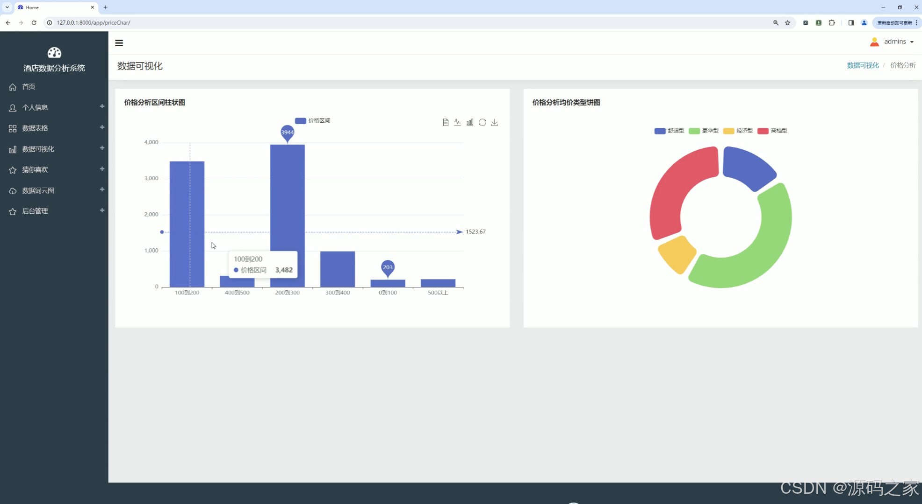Click 数据可视化 breadcrumb link
The height and width of the screenshot is (504, 922).
point(863,65)
